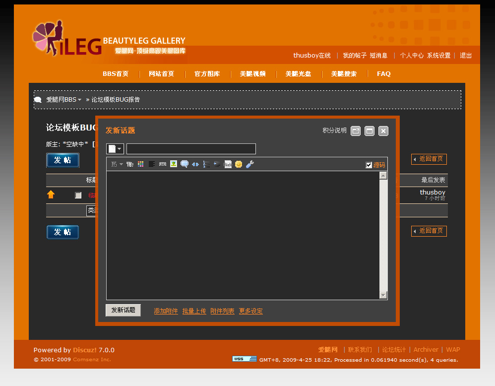Open the 添加附件 attachment link
Image resolution: width=495 pixels, height=386 pixels.
pyautogui.click(x=166, y=311)
